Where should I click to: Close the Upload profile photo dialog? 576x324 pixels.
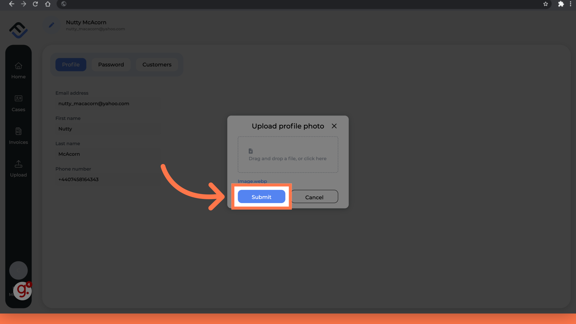pyautogui.click(x=334, y=126)
